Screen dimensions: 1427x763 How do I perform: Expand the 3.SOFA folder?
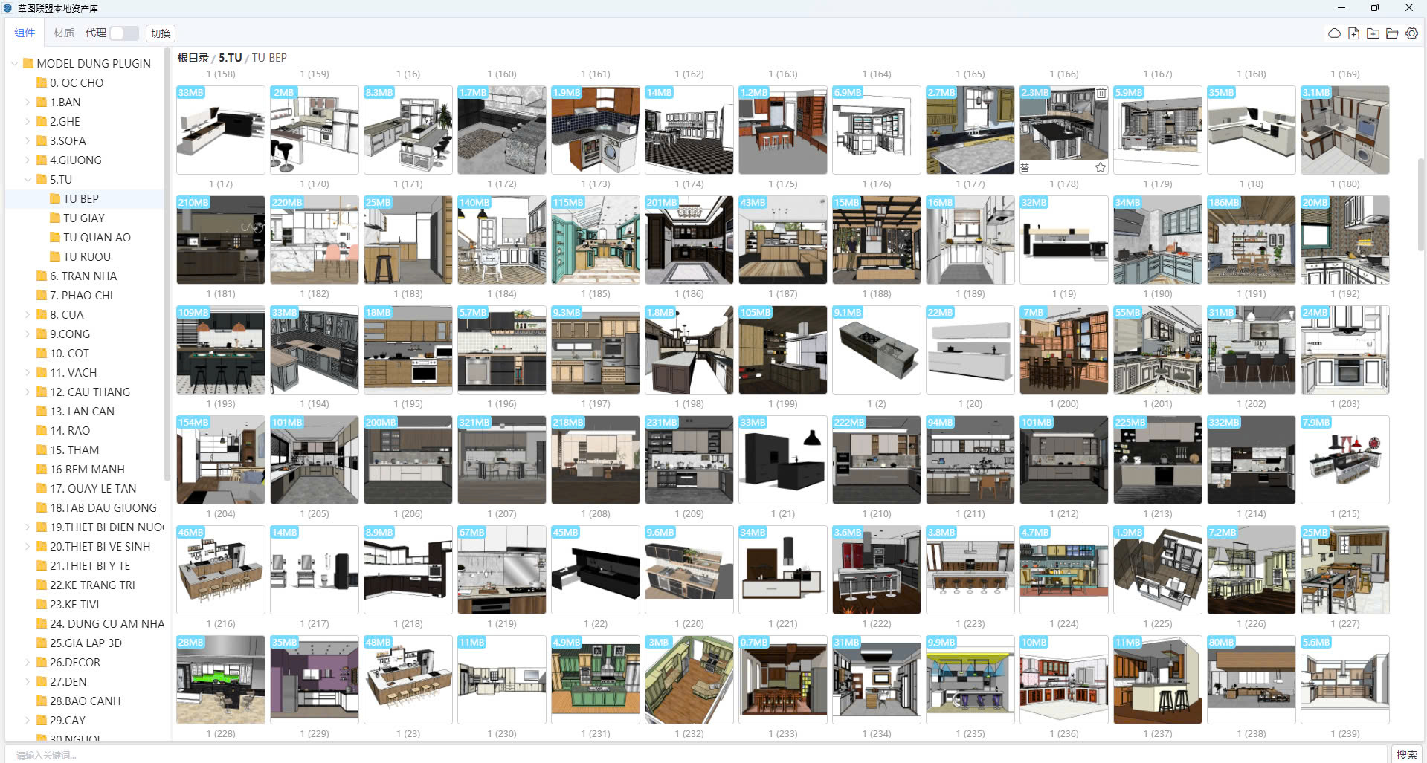(28, 141)
